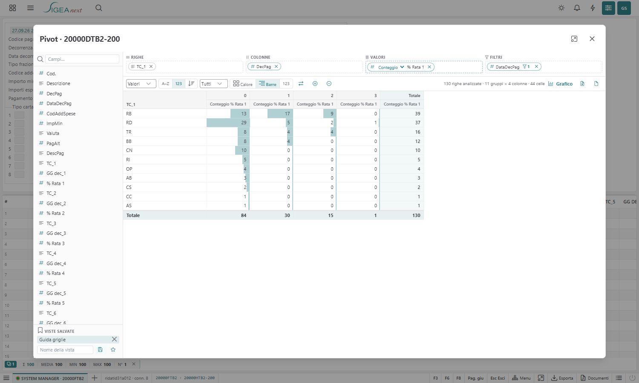Remove the TC_1 chip from Righe

[151, 67]
